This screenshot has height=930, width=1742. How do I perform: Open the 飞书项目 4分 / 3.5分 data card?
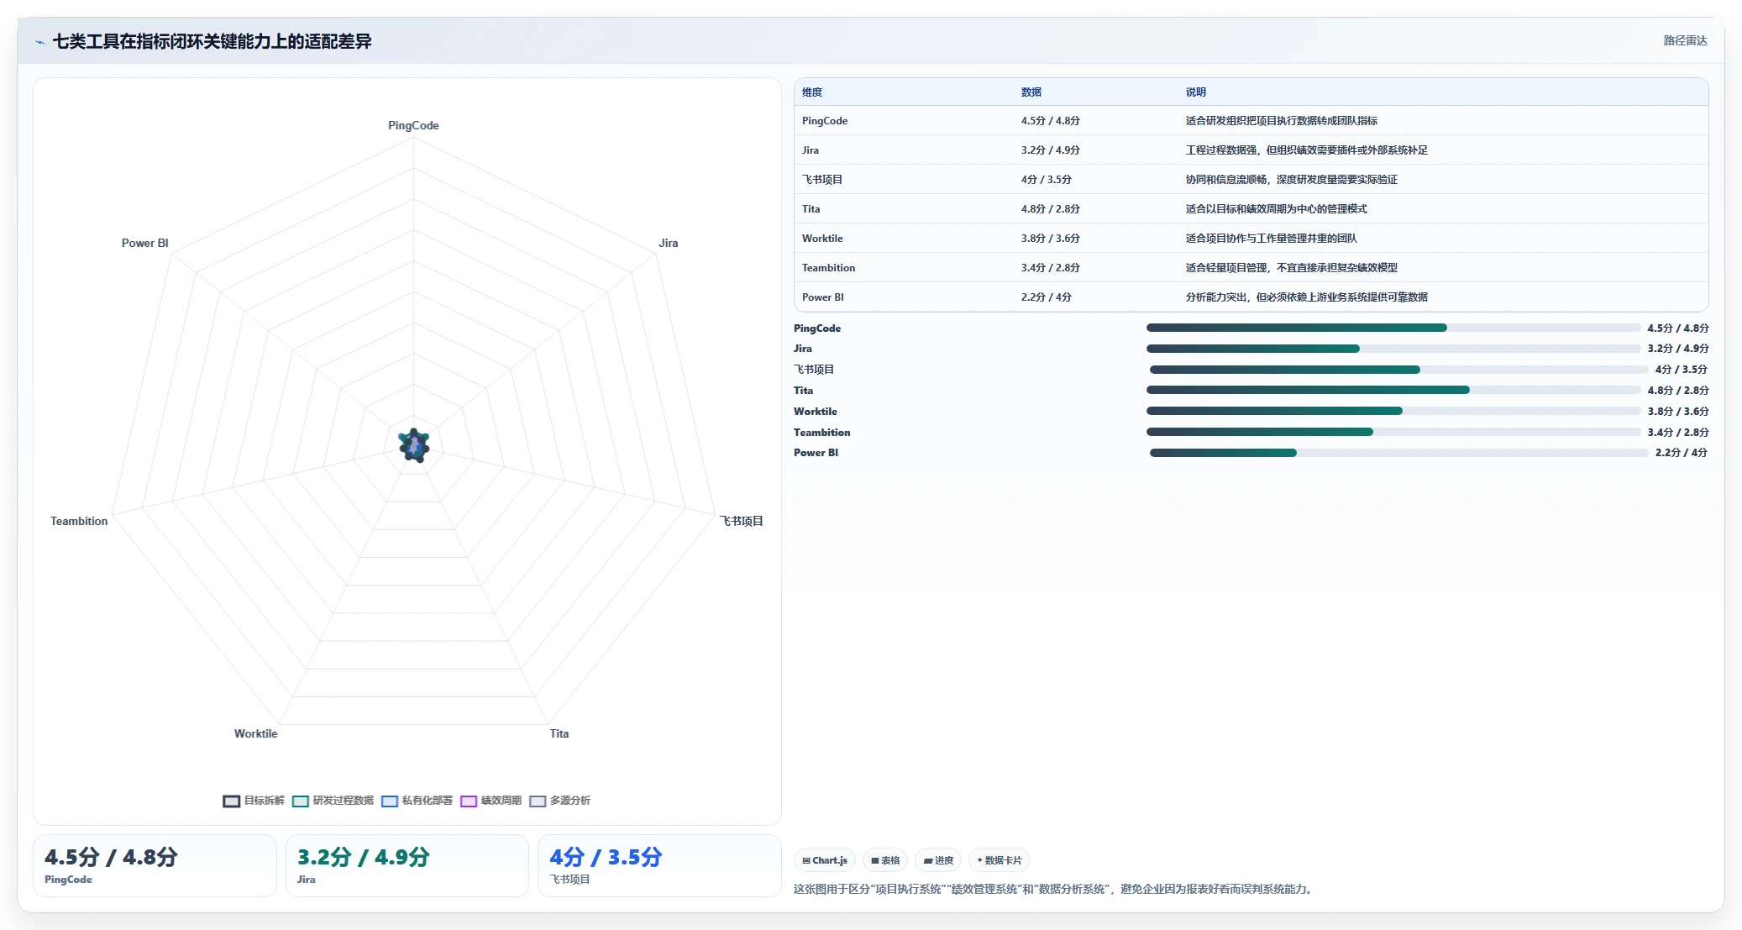[659, 865]
